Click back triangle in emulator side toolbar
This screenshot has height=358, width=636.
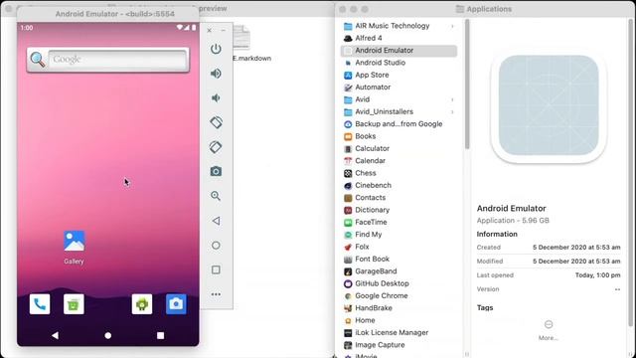pyautogui.click(x=216, y=221)
